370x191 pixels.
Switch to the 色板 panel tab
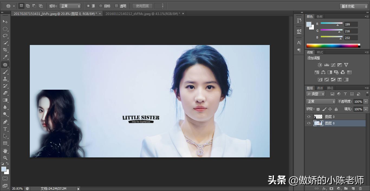click(x=319, y=16)
